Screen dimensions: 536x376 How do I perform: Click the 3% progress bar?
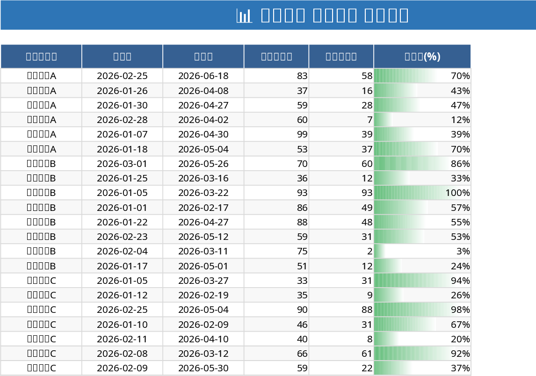pos(422,251)
